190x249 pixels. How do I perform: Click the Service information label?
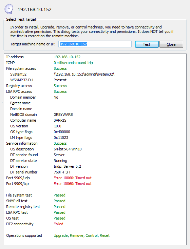[22, 143]
